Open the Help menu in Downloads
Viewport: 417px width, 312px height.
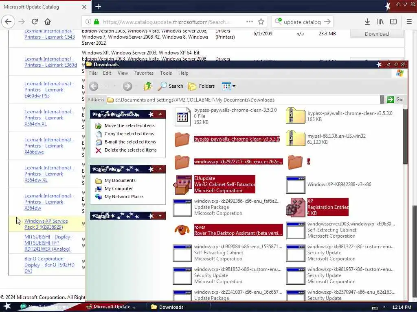tap(183, 73)
